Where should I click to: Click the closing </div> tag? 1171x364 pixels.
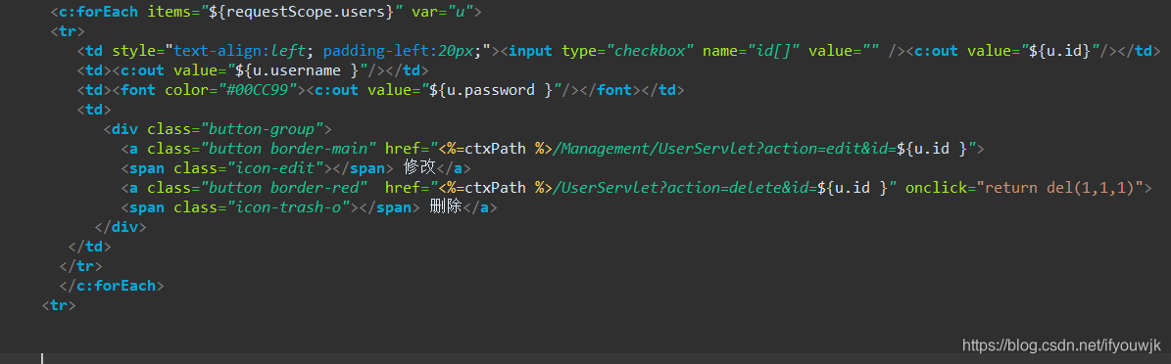121,227
